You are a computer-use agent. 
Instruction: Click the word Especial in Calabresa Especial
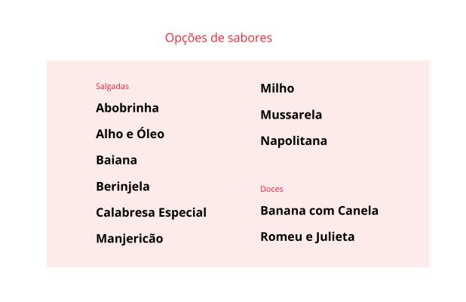point(182,213)
